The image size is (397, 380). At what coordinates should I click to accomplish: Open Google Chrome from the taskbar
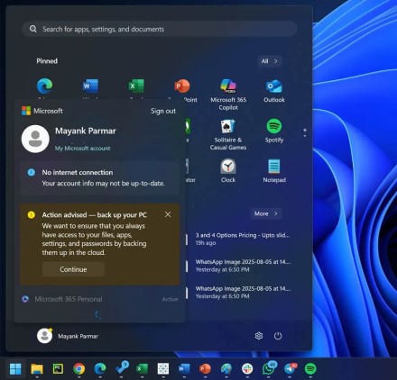click(x=79, y=368)
